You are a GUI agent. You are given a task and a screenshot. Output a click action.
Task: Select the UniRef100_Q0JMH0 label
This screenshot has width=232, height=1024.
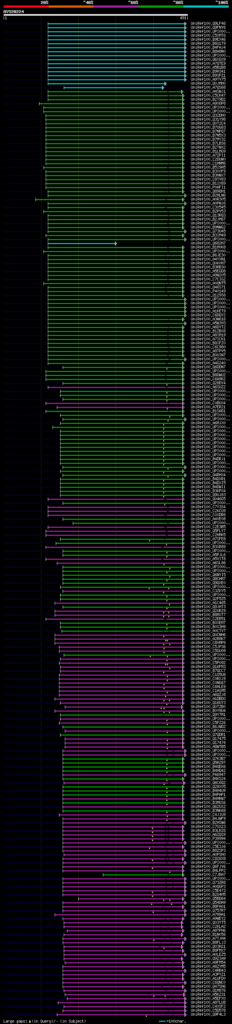coord(208,84)
